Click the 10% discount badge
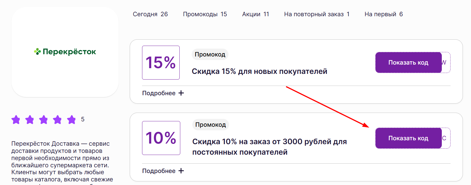This screenshot has height=185, width=471. pyautogui.click(x=161, y=138)
